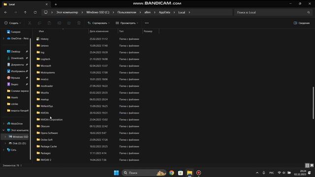The image size is (315, 177).
Task: Open the Microsoft Store taskbar icon
Action: pyautogui.click(x=181, y=173)
